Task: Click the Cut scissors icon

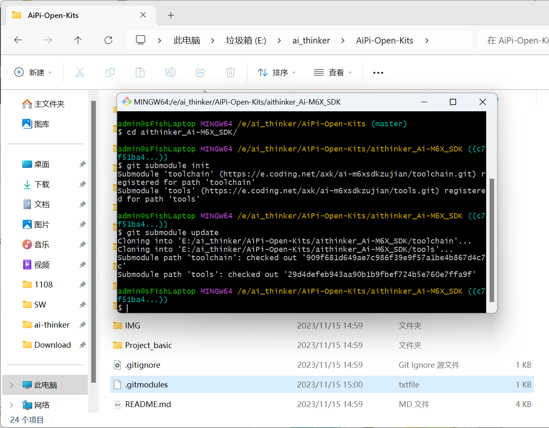Action: (x=80, y=72)
